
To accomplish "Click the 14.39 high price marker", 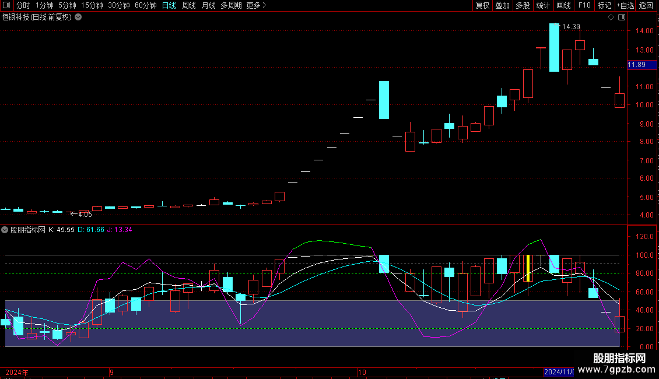I will coord(571,26).
